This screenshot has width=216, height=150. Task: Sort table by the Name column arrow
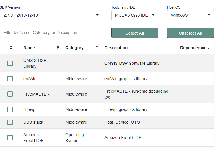click(58, 47)
